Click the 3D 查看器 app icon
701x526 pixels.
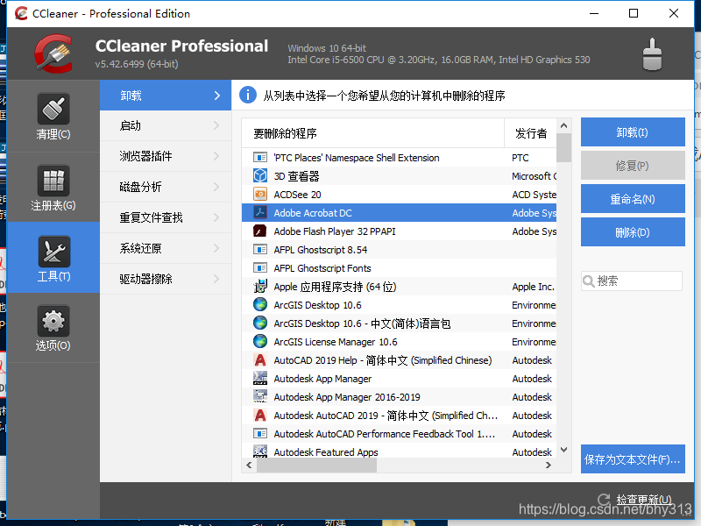pos(260,176)
